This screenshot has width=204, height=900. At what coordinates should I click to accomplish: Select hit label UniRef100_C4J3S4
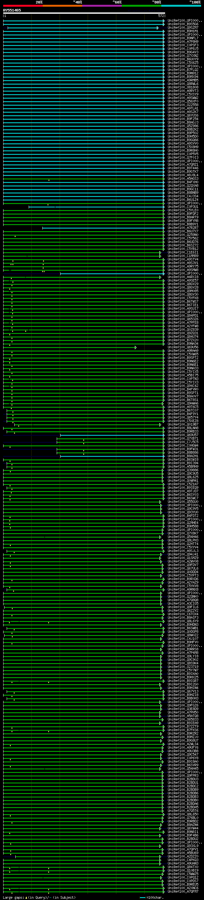(183, 196)
